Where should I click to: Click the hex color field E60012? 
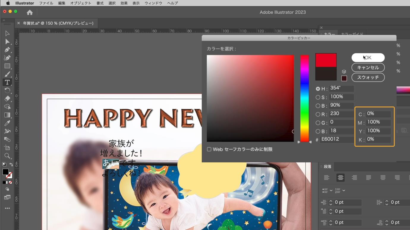tap(337, 139)
